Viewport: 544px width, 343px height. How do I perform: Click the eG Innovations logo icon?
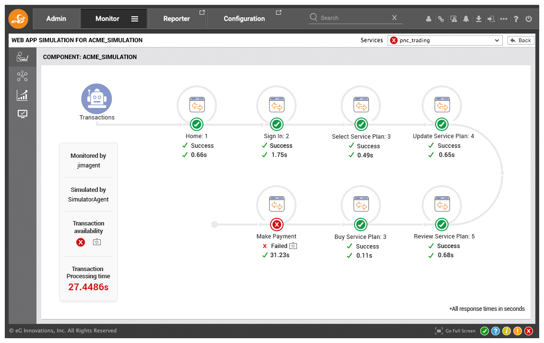18,19
